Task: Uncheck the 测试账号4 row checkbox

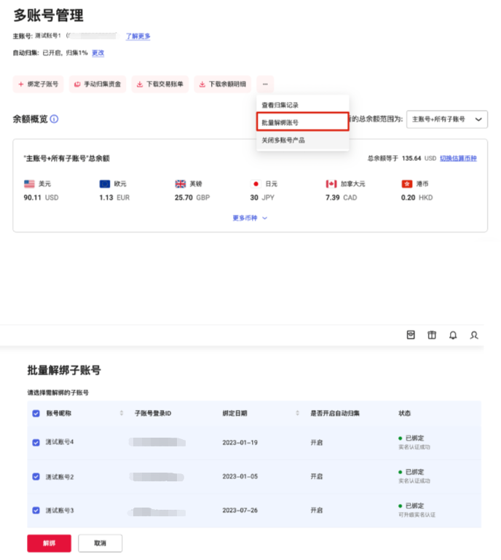Action: (36, 443)
